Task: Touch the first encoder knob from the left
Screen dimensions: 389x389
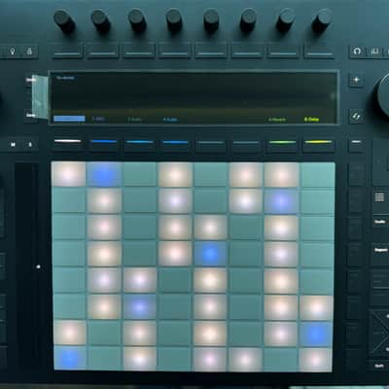Action: [x=64, y=20]
